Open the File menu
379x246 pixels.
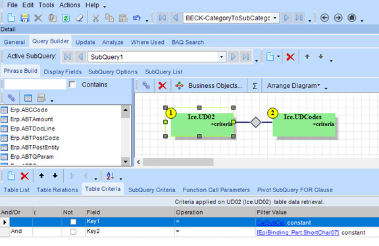(13, 5)
